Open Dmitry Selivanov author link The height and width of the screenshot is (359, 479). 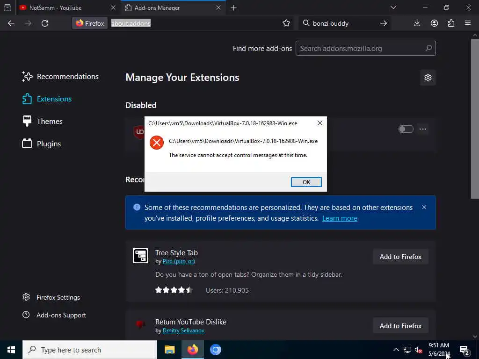183,330
